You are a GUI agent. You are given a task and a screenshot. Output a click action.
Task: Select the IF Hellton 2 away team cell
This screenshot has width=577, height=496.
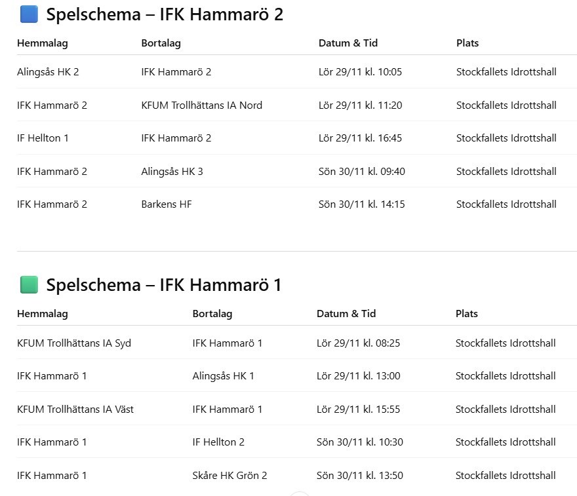click(218, 442)
